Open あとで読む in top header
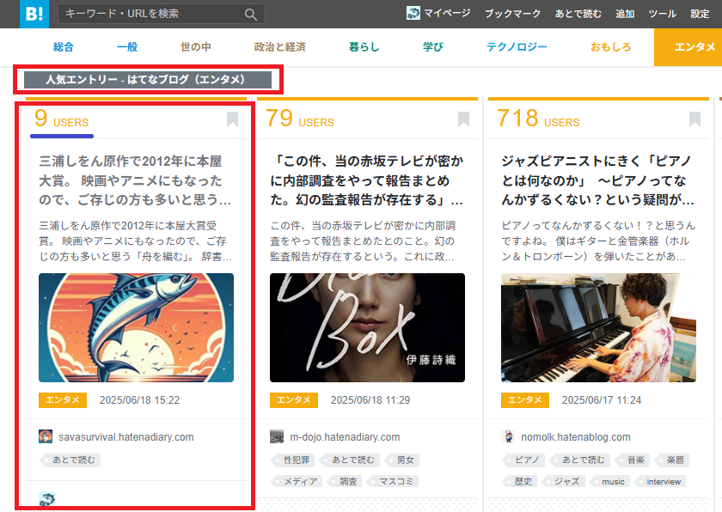 [x=578, y=14]
